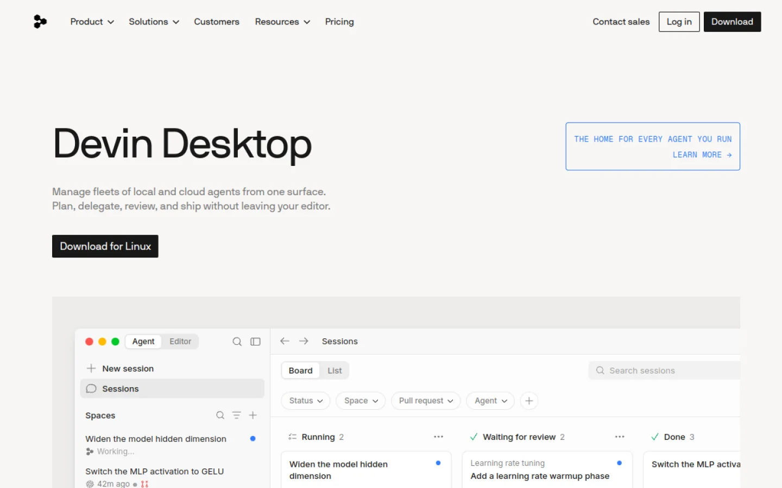Image resolution: width=782 pixels, height=488 pixels.
Task: Switch to the List view tab
Action: point(335,371)
